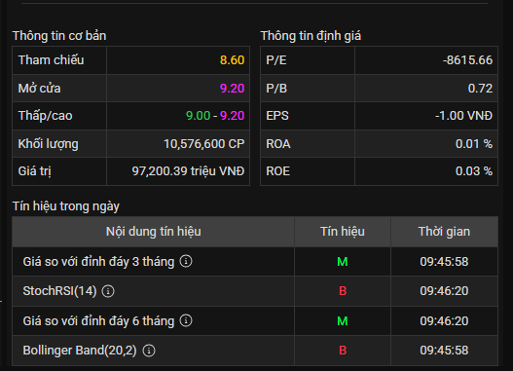
Task: Select the Giá trị value 97,200.39 triệu VNĐ
Action: (x=188, y=171)
